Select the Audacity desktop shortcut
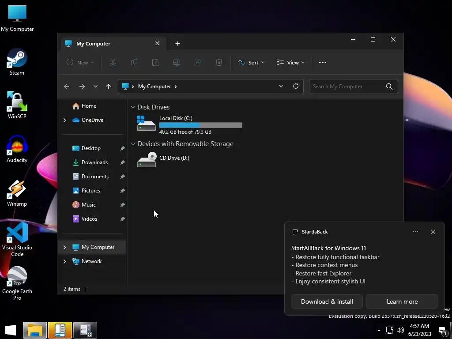Screen dimensions: 452x339 coord(17,149)
